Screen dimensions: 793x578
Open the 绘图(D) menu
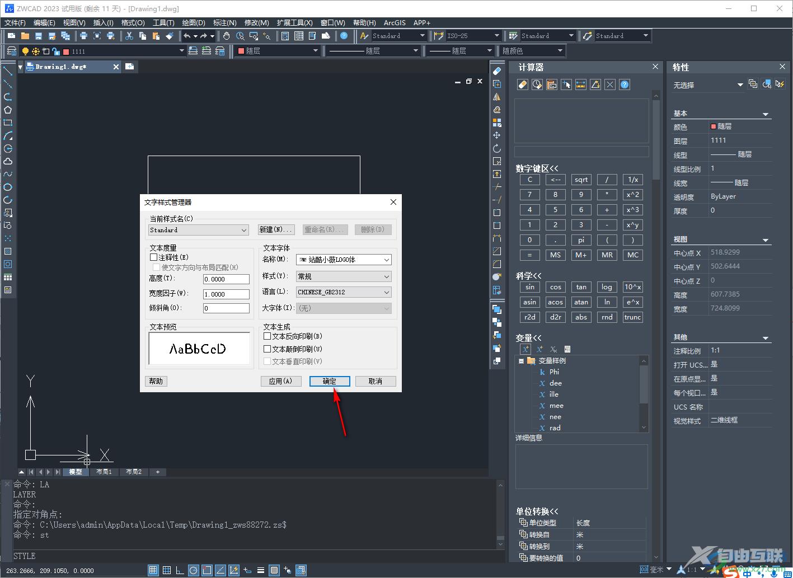point(194,23)
